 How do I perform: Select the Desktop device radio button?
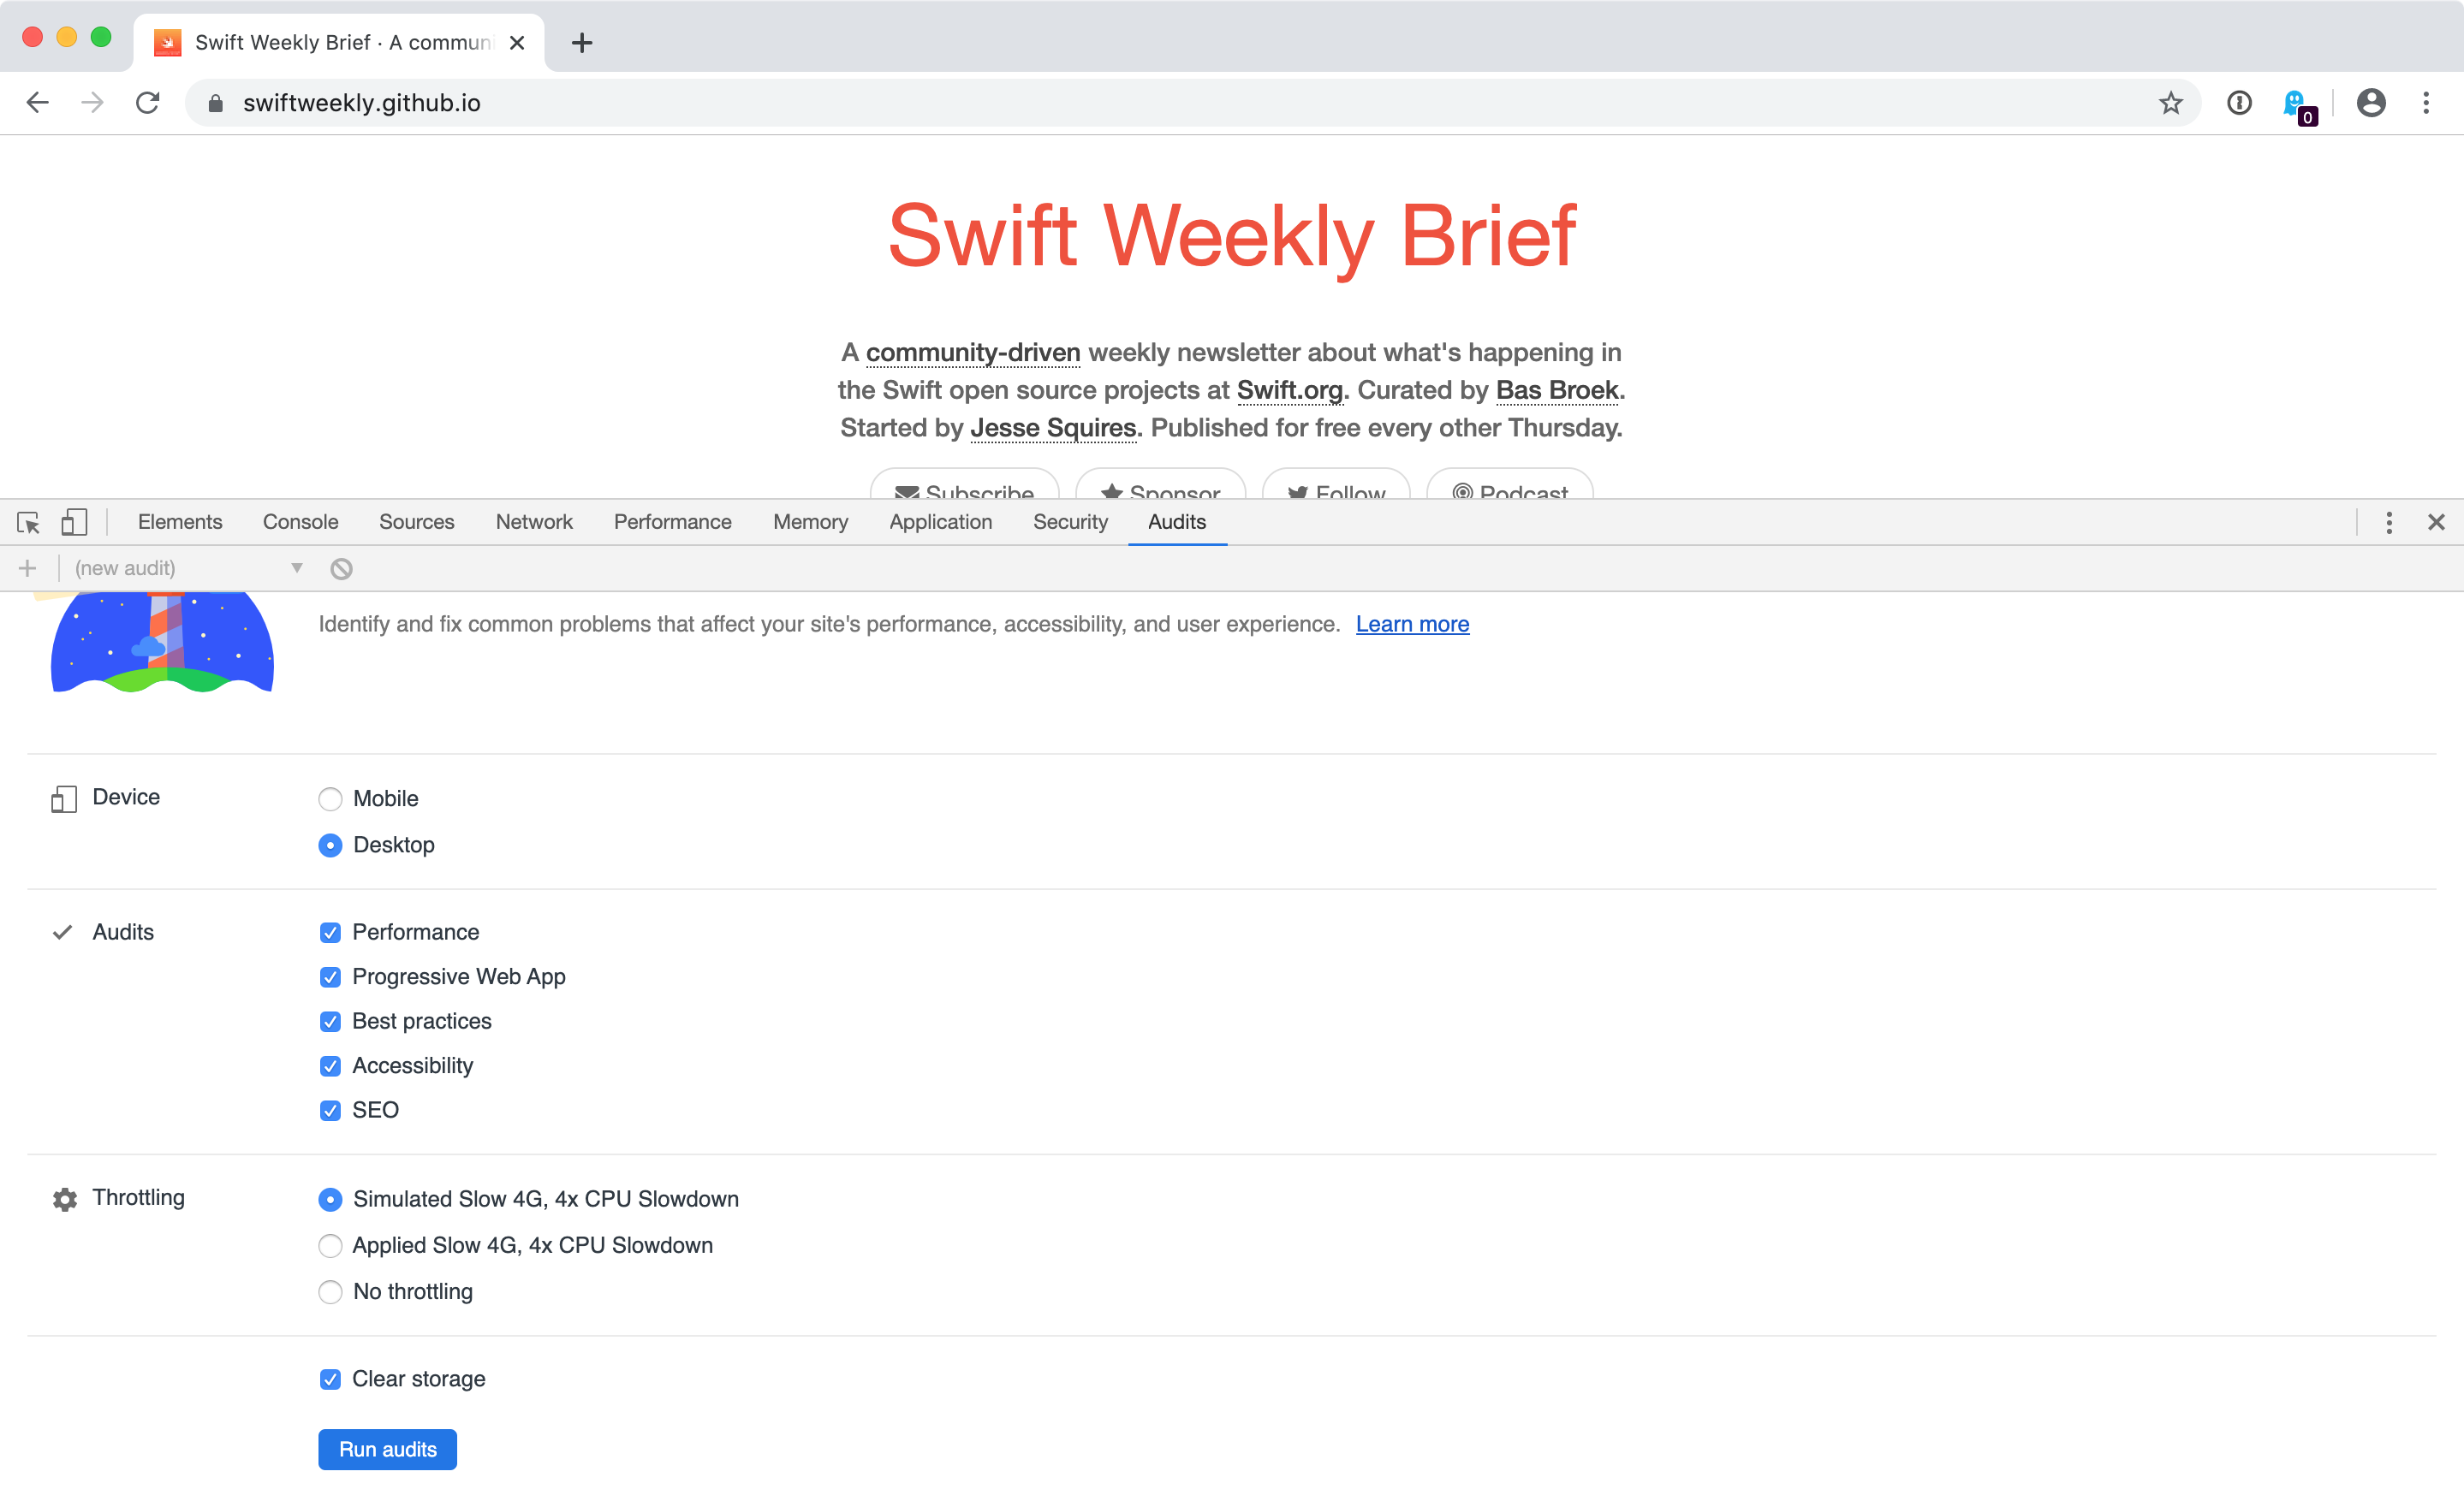pyautogui.click(x=330, y=845)
